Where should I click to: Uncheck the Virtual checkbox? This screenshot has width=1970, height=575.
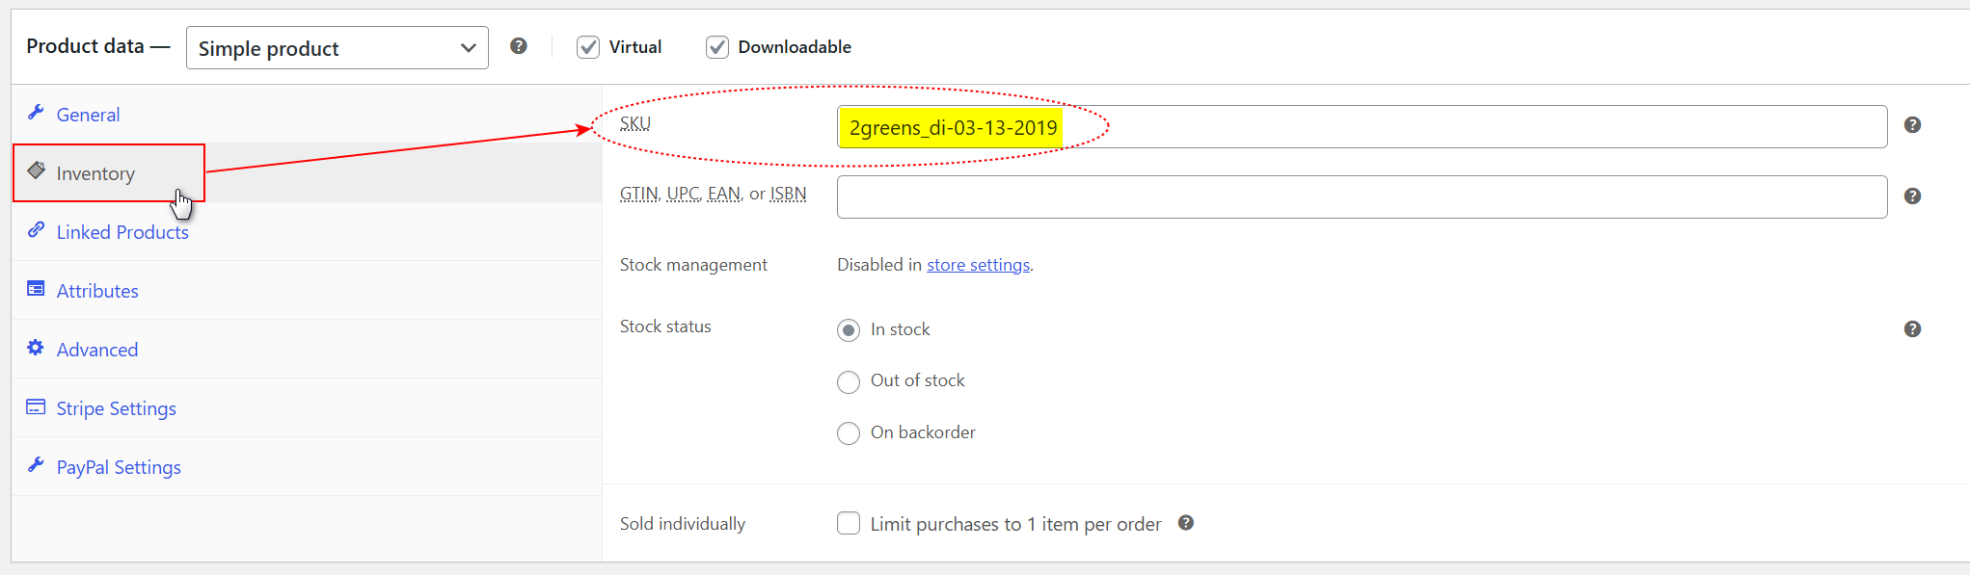click(588, 47)
